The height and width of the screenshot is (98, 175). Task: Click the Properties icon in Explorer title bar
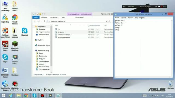pyautogui.click(x=37, y=14)
